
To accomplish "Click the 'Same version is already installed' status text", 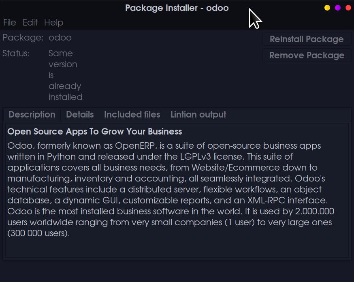I will (65, 75).
